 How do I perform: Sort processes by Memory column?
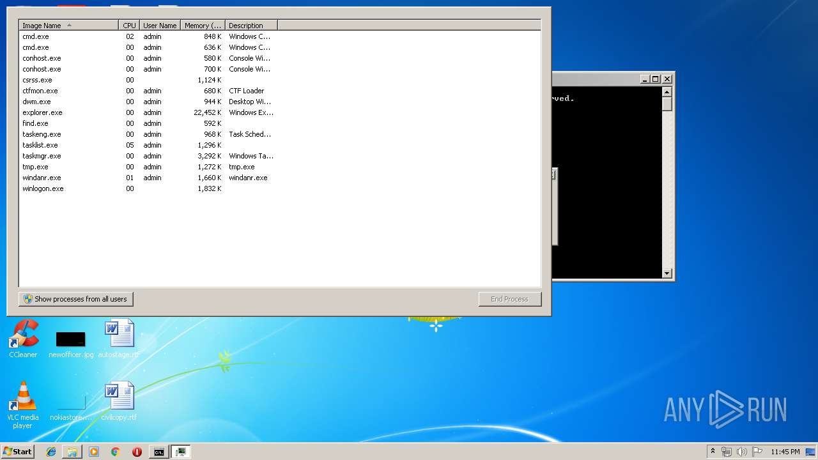pos(203,26)
